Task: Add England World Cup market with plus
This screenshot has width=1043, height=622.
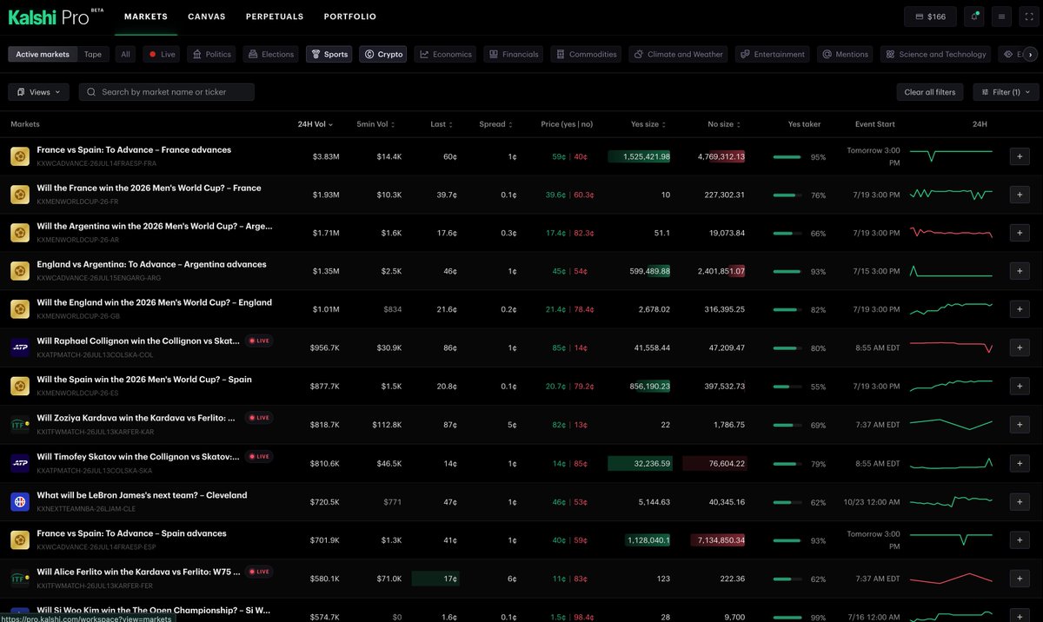Action: pyautogui.click(x=1019, y=309)
